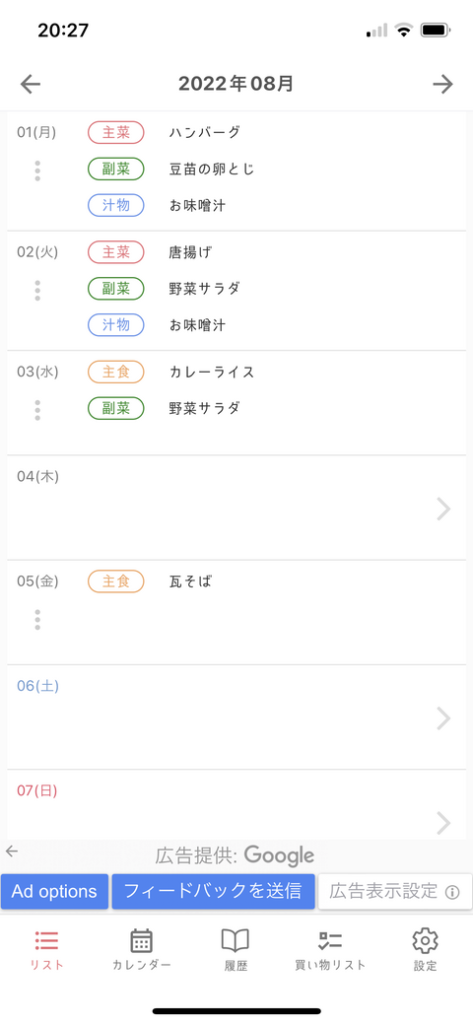Screen dimensions: 473x1024
Task: Open the three-dot menu for 02(火)
Action: [x=37, y=290]
